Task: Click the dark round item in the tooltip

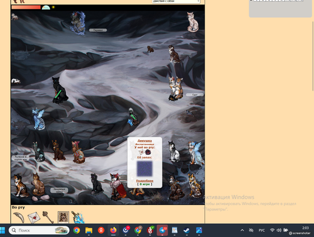Action: pos(148,152)
